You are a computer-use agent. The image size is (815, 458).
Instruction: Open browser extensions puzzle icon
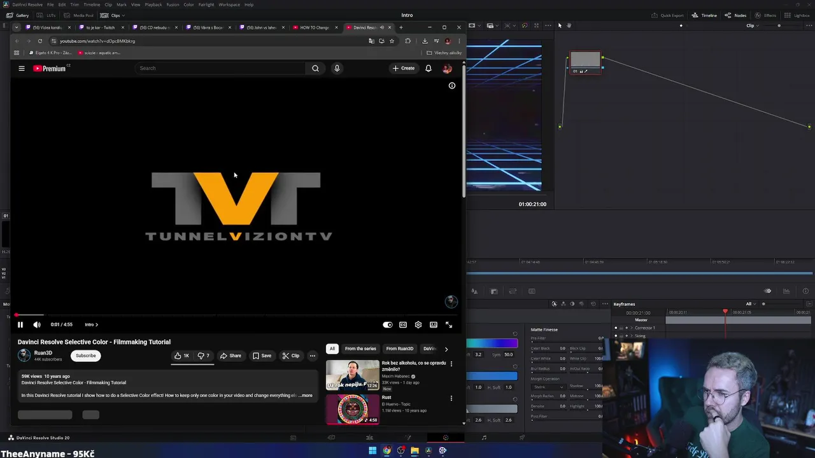(x=408, y=41)
